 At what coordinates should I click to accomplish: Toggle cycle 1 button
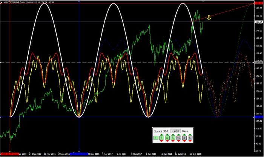(155, 138)
